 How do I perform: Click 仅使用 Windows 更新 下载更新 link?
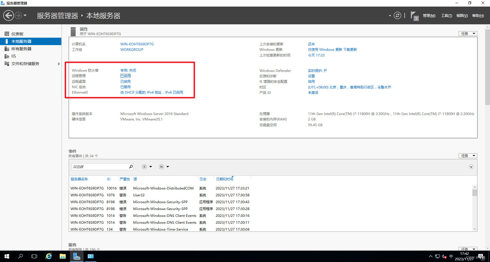point(332,50)
